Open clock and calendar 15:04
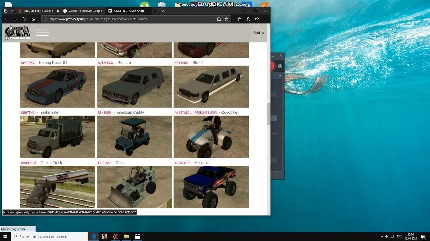430x241 pixels. [411, 237]
